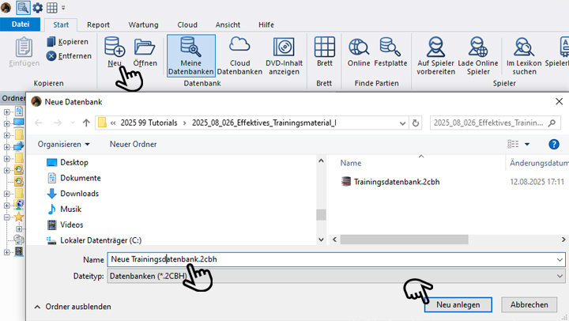The height and width of the screenshot is (321, 569).
Task: Click Abbrechen to cancel dialog
Action: click(529, 304)
